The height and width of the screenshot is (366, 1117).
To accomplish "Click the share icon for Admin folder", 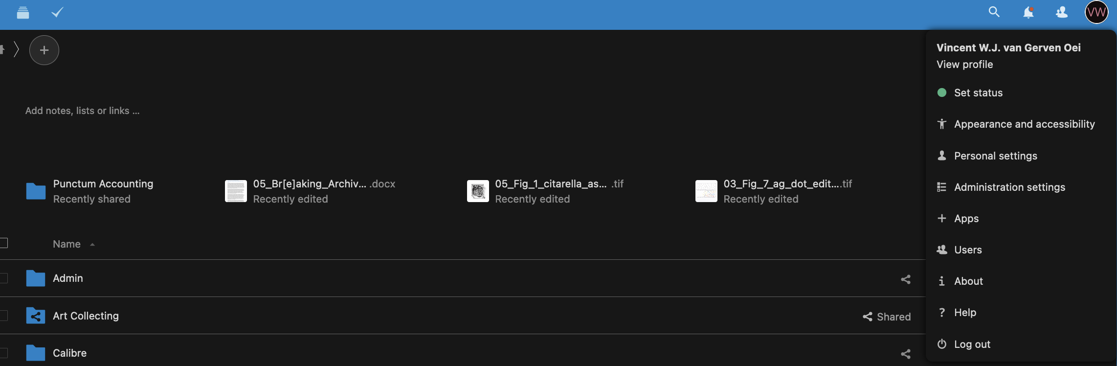I will point(906,279).
